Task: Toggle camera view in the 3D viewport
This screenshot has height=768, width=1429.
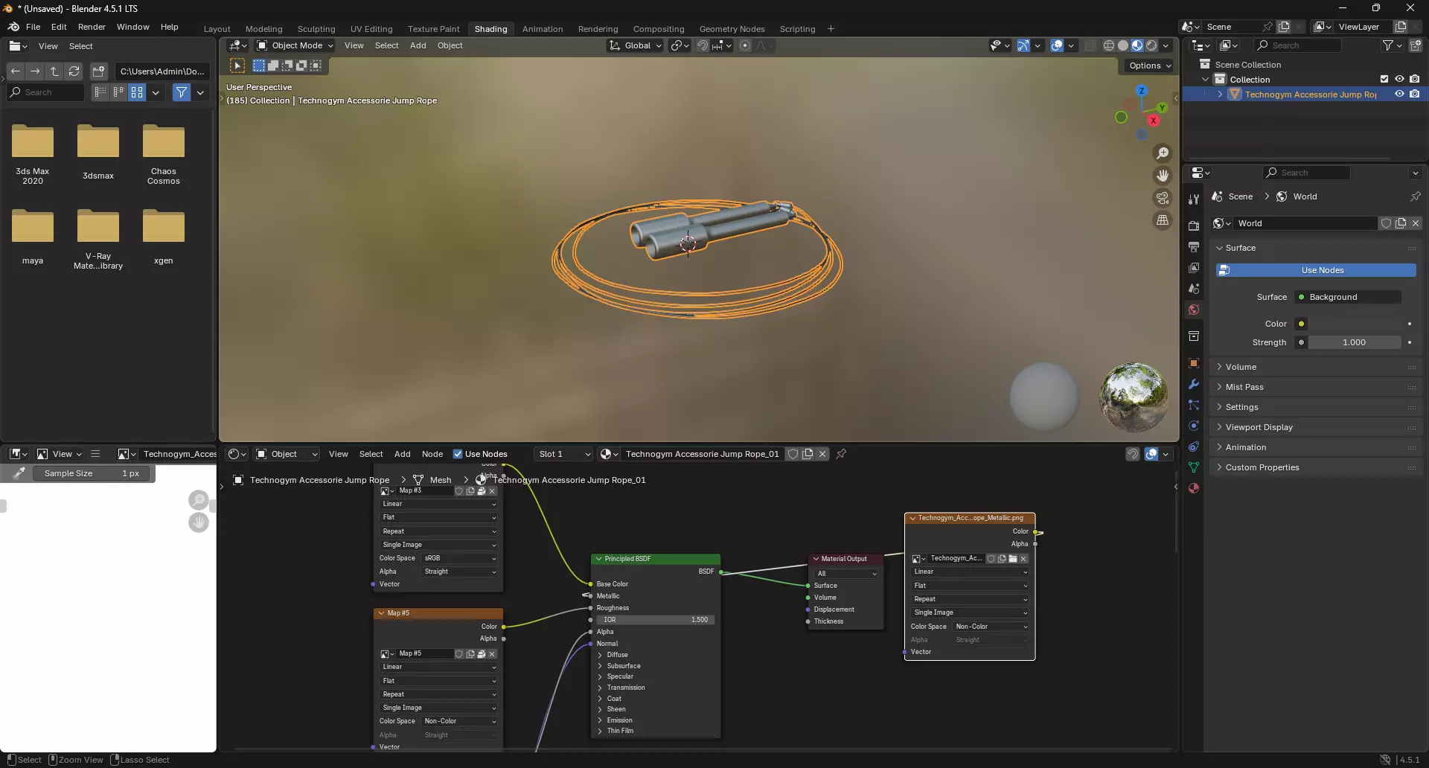Action: point(1163,198)
